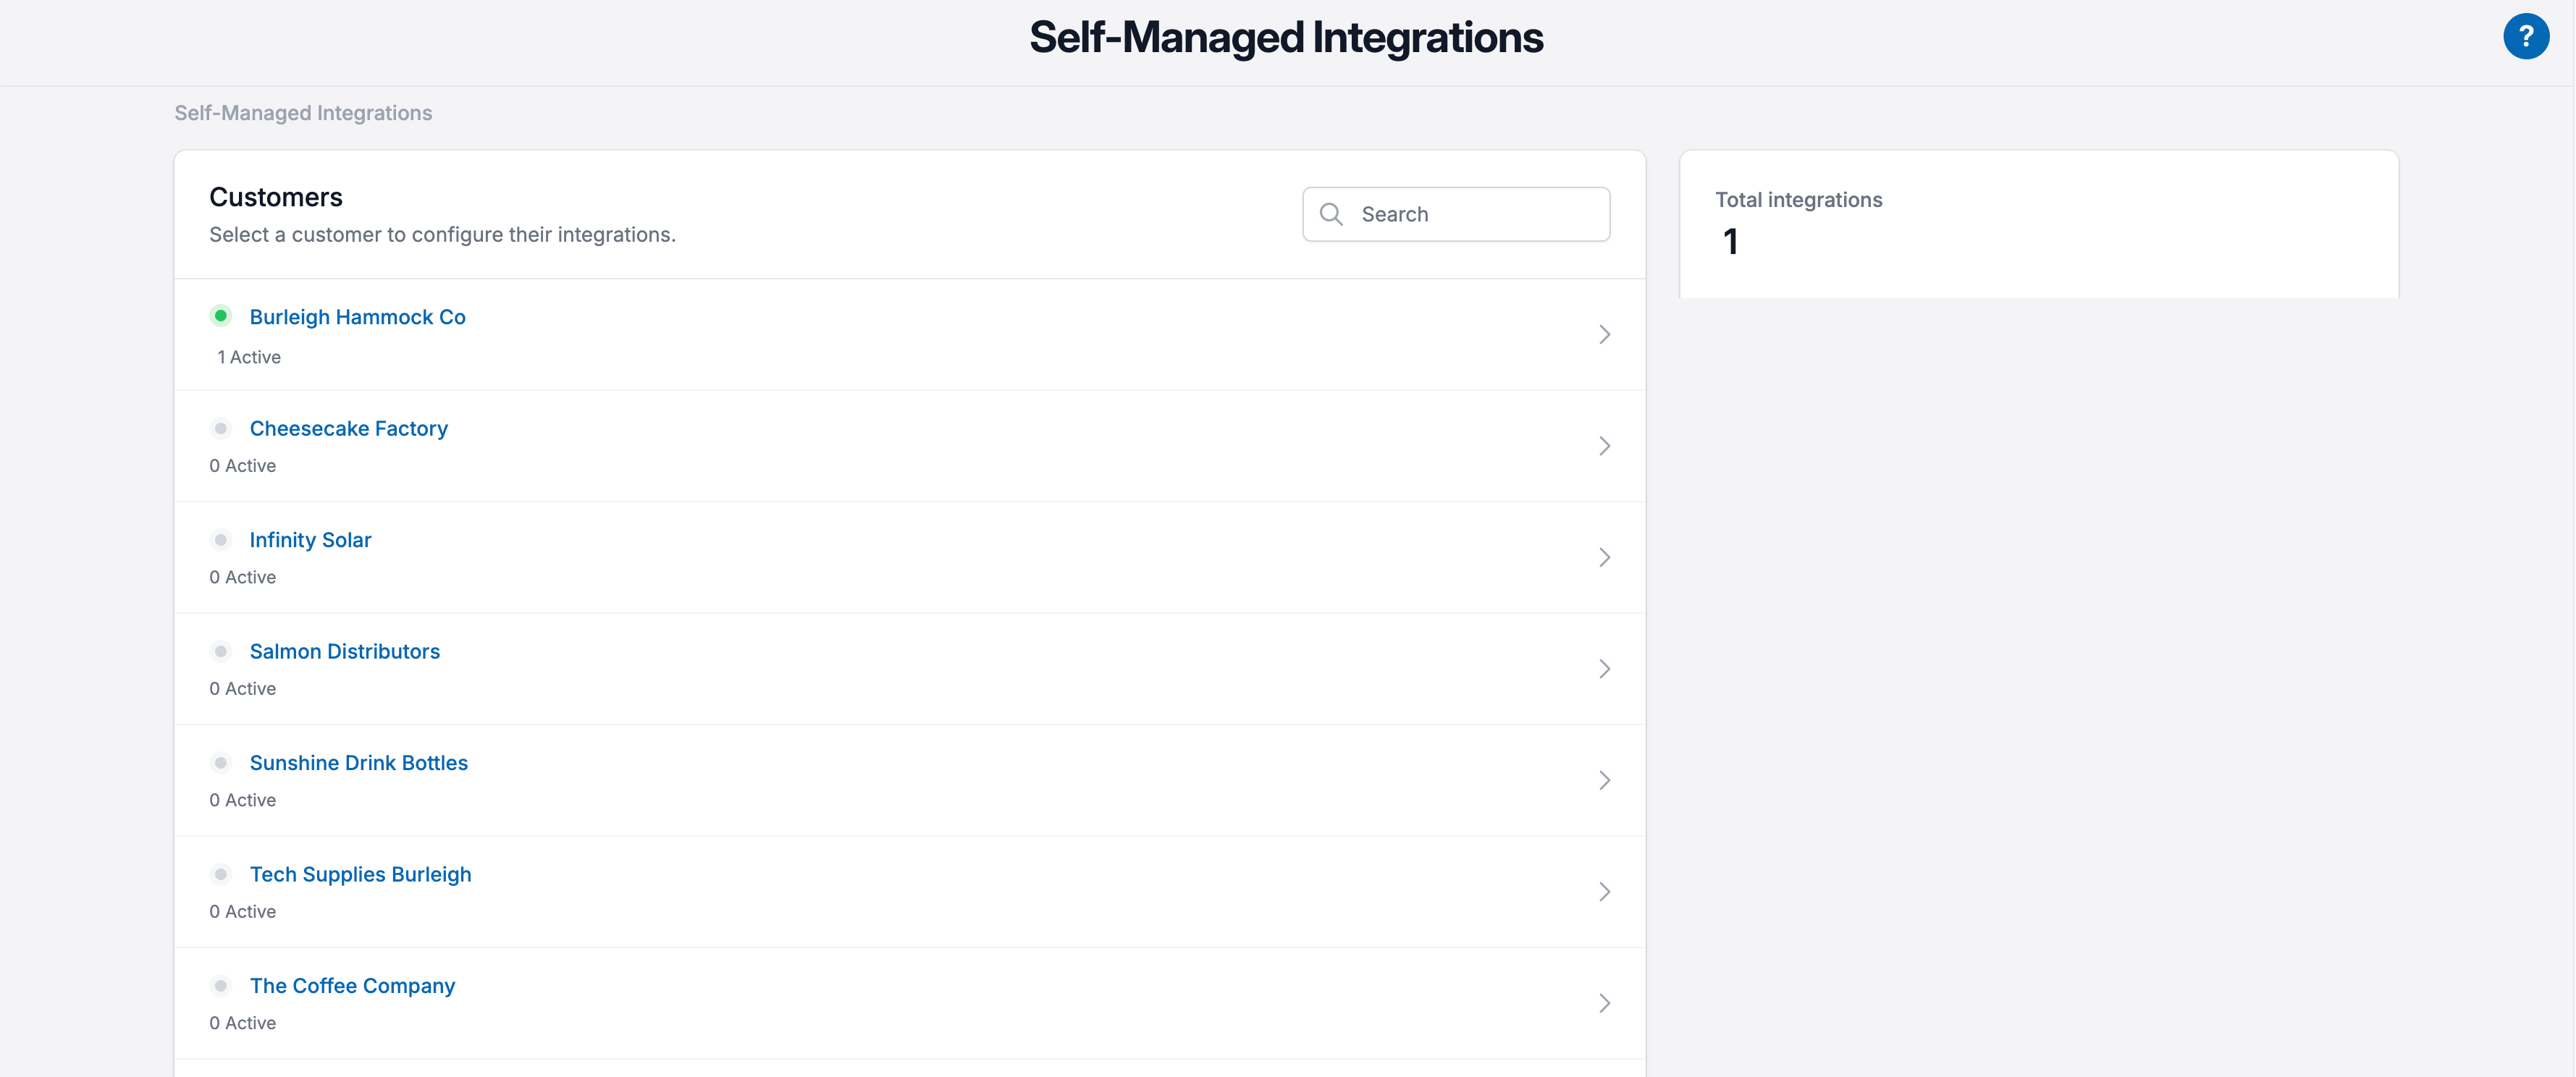This screenshot has width=2576, height=1077.
Task: Click the status dot next to Salmon Distributors
Action: pyautogui.click(x=221, y=650)
